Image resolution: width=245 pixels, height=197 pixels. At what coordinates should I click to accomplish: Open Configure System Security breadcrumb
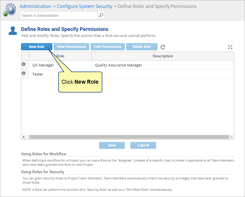(x=84, y=7)
